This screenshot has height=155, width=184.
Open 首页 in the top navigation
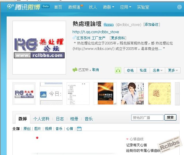point(58,7)
